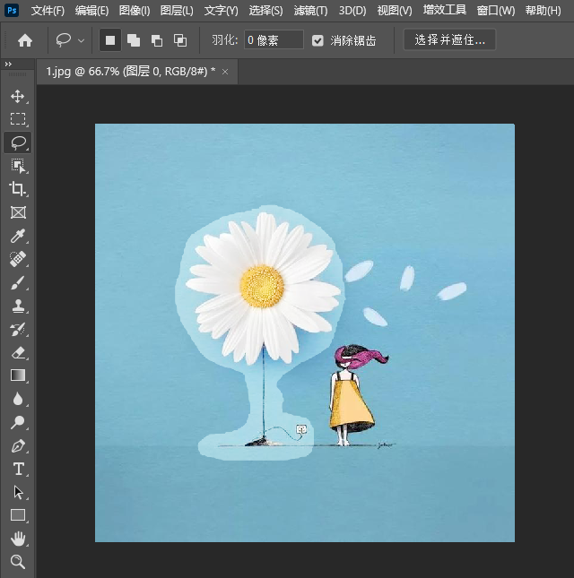Screen dimensions: 574x578
Task: Close the 1.jpg document tab
Action: (225, 72)
